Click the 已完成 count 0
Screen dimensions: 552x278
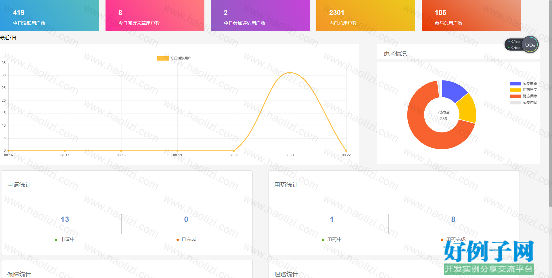(x=186, y=219)
